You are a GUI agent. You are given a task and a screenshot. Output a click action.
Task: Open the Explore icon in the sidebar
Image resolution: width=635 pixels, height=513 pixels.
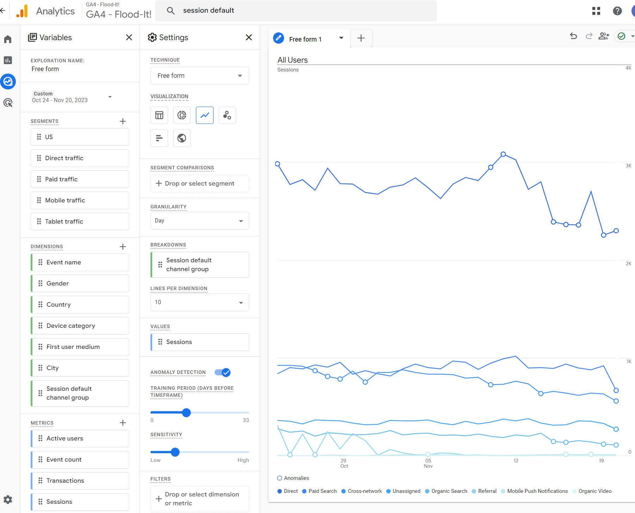coord(8,82)
